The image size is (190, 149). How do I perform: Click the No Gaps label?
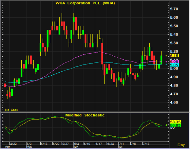click(12, 110)
